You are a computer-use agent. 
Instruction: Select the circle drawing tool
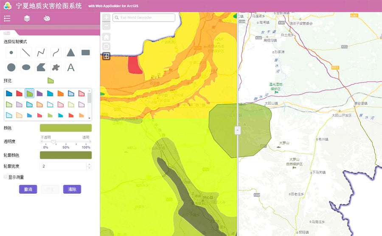pyautogui.click(x=11, y=67)
